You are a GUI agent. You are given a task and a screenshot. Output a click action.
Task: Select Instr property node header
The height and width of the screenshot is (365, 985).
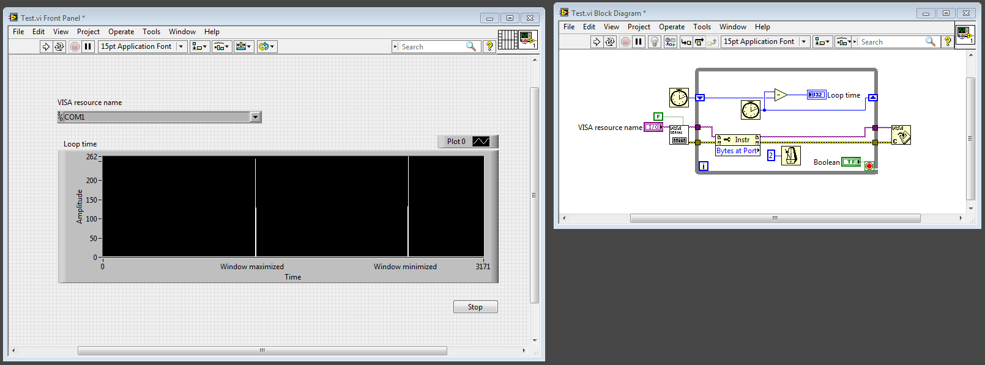tap(738, 140)
